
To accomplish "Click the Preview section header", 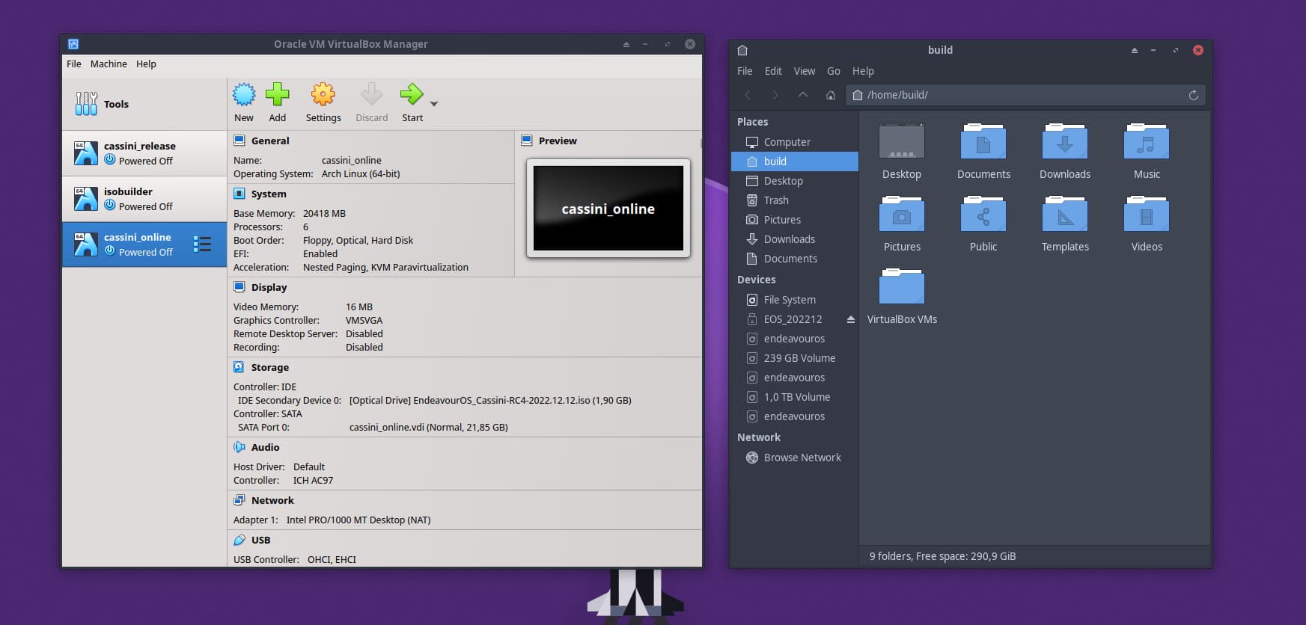I will coord(558,141).
